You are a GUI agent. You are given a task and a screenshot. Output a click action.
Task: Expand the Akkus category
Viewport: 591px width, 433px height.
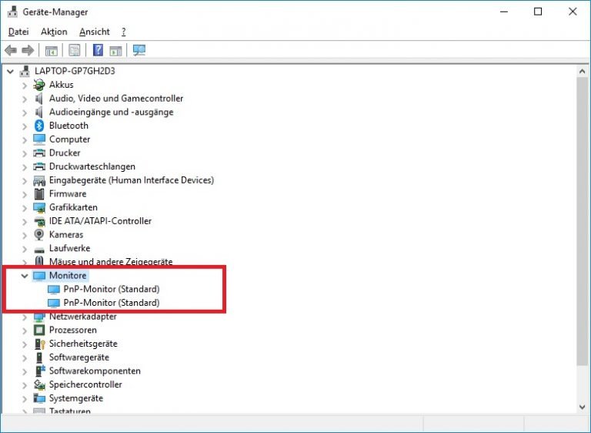25,86
